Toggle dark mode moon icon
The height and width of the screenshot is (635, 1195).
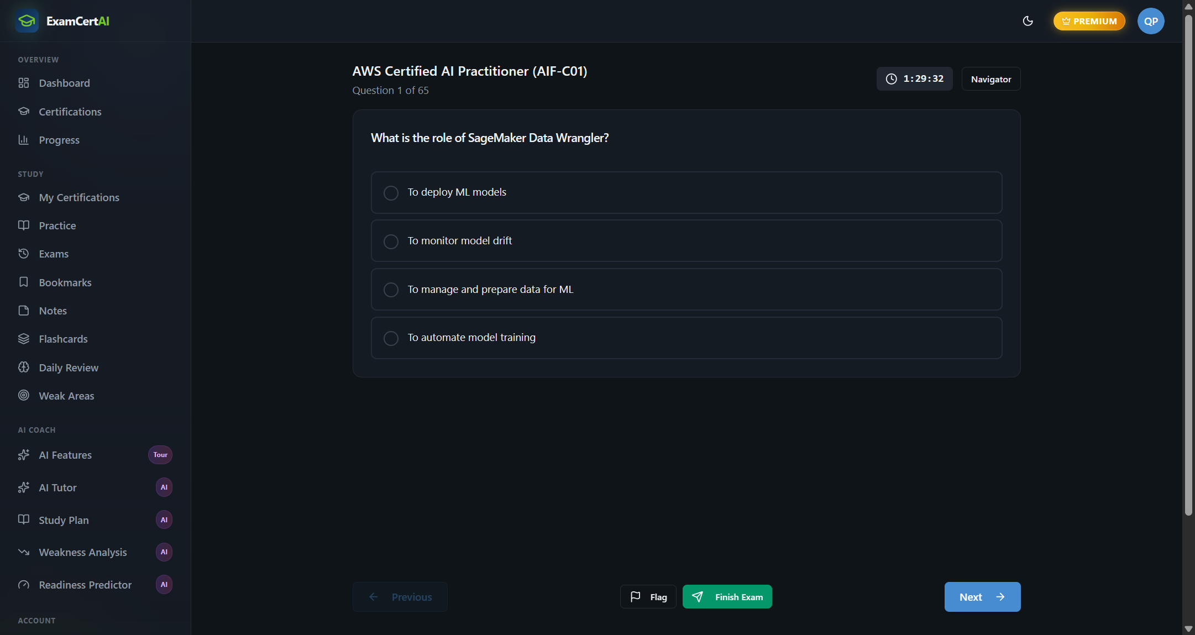click(1028, 21)
